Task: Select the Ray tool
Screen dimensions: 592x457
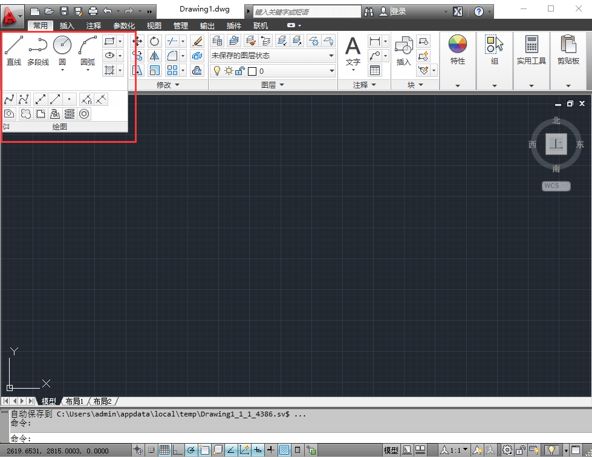Action: [x=55, y=99]
